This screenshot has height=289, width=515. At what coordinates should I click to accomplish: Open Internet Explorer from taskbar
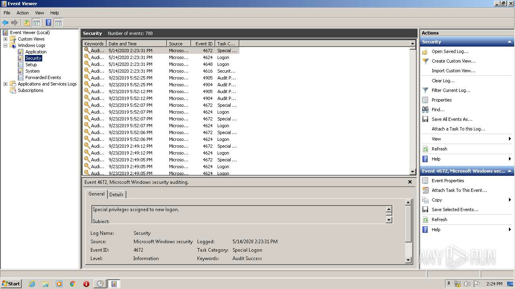pos(32,284)
